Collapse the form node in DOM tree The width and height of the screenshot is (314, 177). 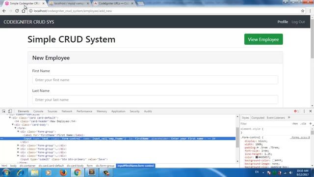click(15, 128)
